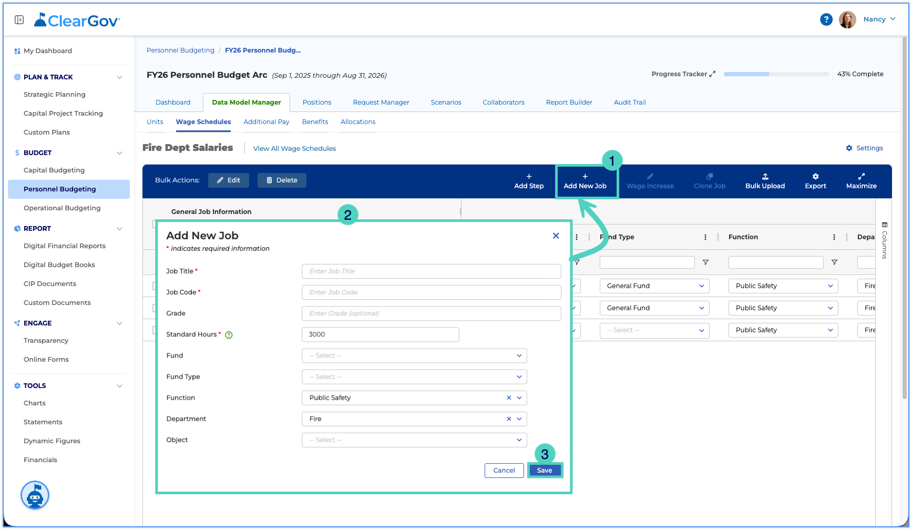This screenshot has width=912, height=530.
Task: Open the Nancy user menu
Action: click(x=879, y=19)
